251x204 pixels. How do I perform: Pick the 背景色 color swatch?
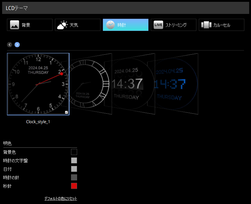pos(74,152)
